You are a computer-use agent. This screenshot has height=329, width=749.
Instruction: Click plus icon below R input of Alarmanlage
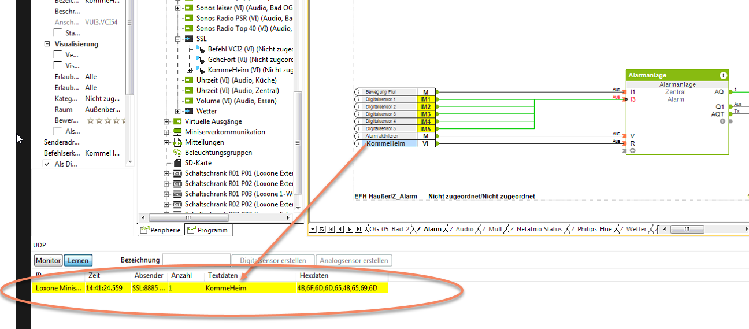click(x=633, y=151)
